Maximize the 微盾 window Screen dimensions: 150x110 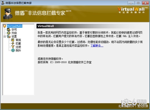coord(138,3)
